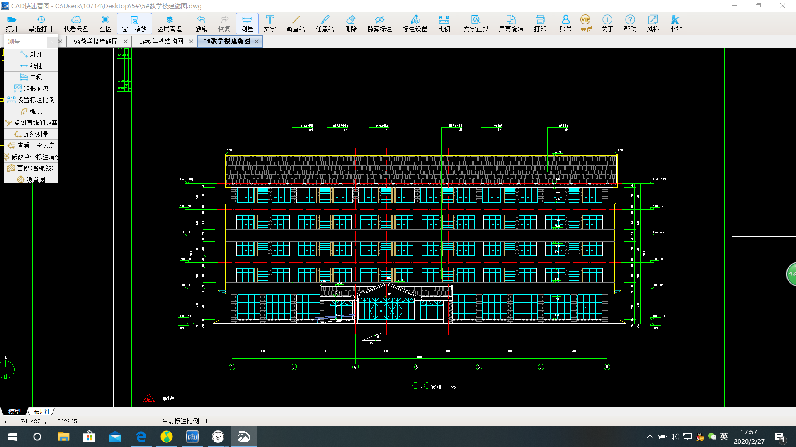Rotate the screen with 屏幕旋转

tap(511, 24)
